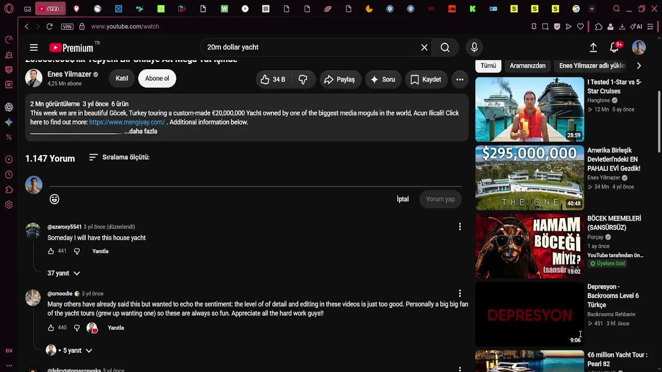Like the @azeroxy5541 comment
This screenshot has width=662, height=372.
coord(51,251)
